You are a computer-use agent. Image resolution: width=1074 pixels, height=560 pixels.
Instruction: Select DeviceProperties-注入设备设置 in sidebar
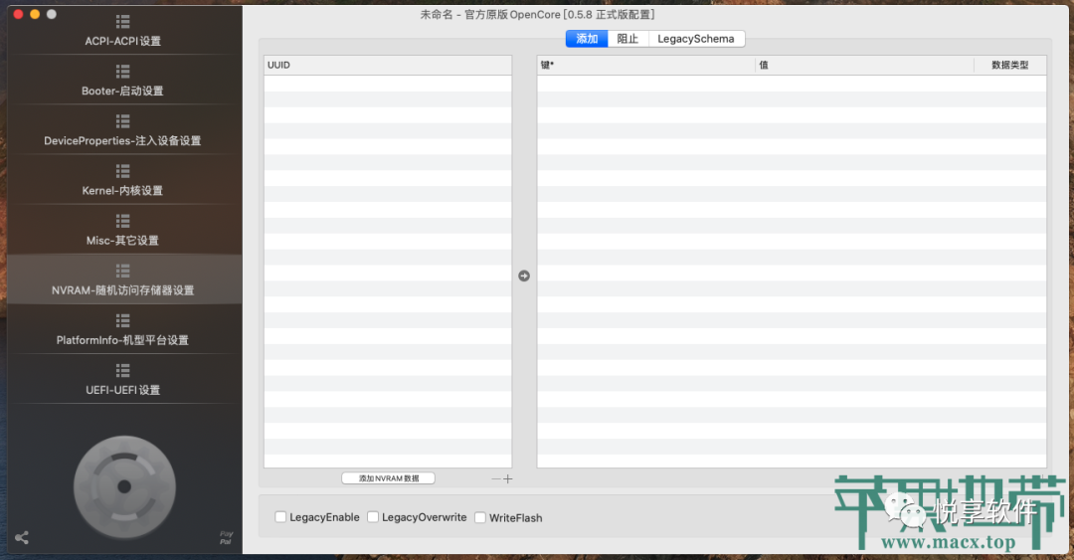(x=123, y=131)
